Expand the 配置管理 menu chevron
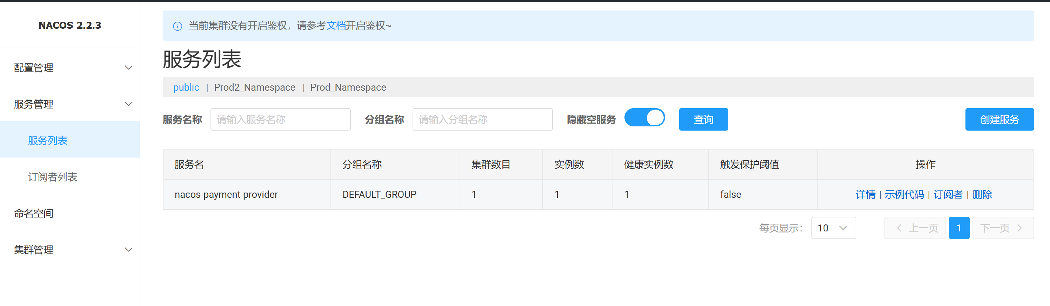The image size is (1050, 306). coord(128,68)
